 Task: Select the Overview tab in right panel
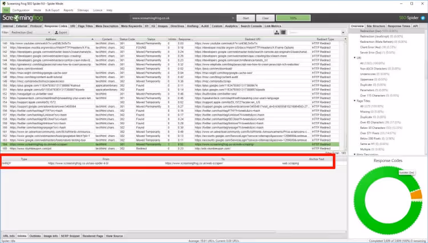(357, 26)
